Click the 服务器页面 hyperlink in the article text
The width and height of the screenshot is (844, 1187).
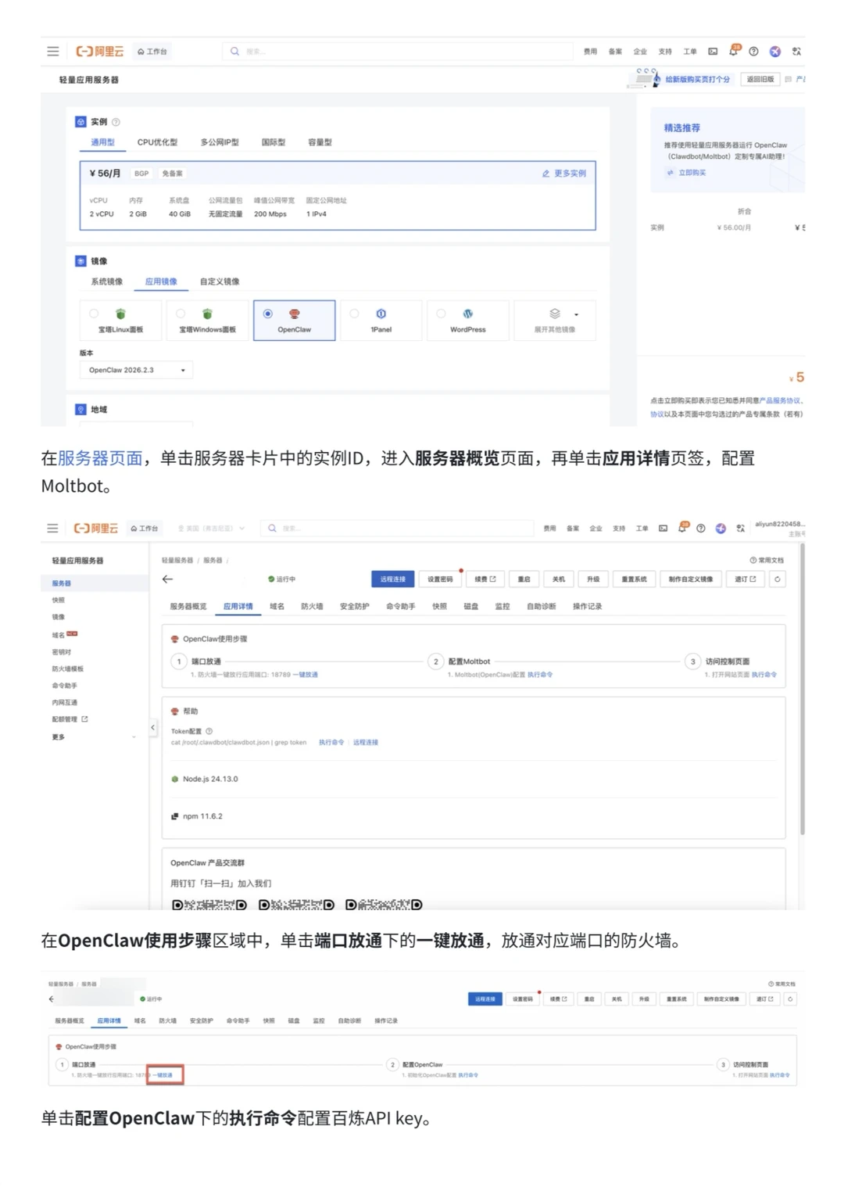(x=100, y=458)
